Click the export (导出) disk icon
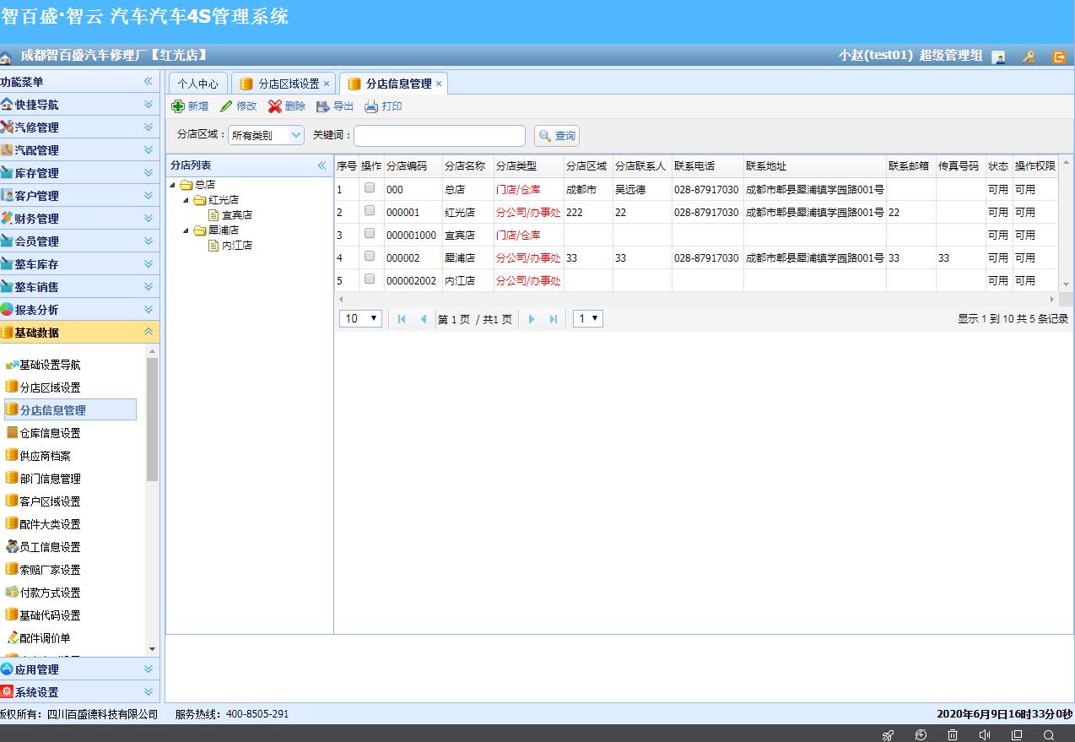This screenshot has height=742, width=1075. [x=323, y=106]
